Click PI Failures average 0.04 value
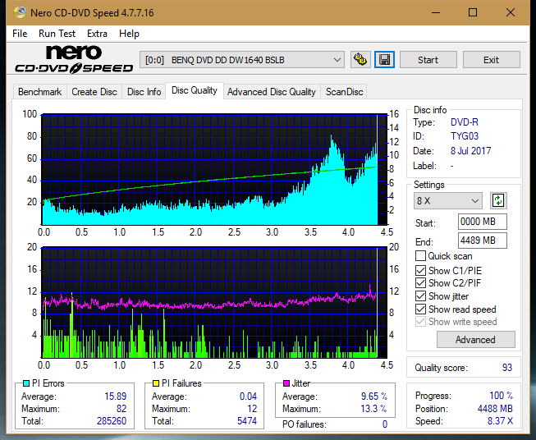This screenshot has width=536, height=440. pos(248,396)
